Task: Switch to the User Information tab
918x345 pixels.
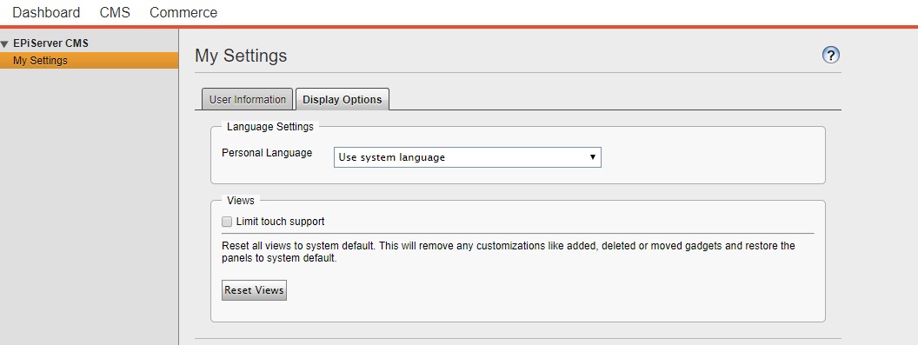Action: pyautogui.click(x=247, y=99)
